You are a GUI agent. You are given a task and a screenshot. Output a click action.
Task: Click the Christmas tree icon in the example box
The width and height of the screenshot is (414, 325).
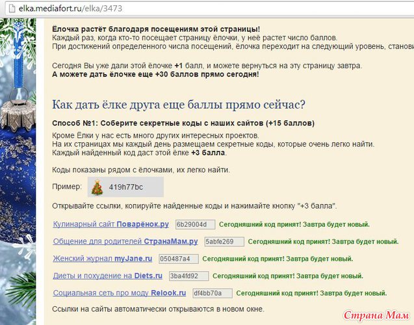coord(97,187)
